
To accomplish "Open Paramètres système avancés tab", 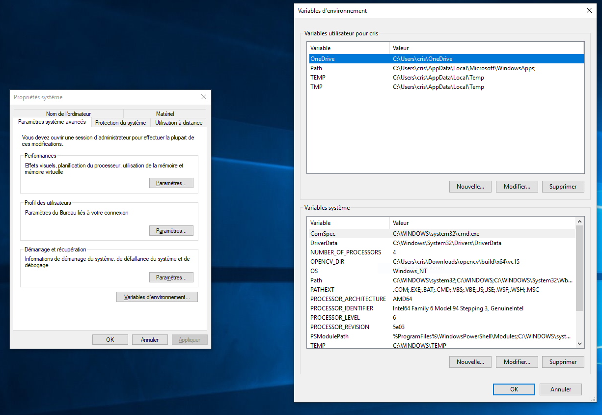I will click(52, 122).
